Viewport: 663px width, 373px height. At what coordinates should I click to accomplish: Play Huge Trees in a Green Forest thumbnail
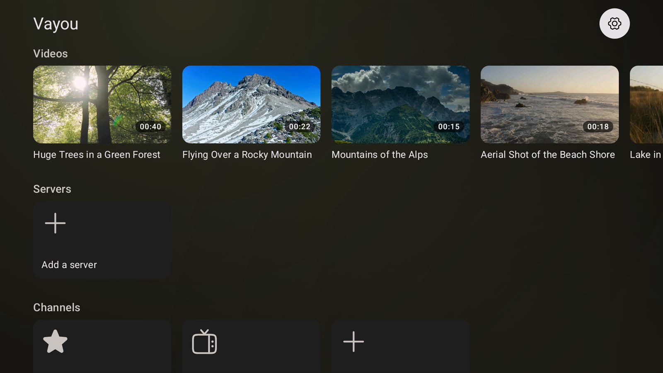[102, 104]
